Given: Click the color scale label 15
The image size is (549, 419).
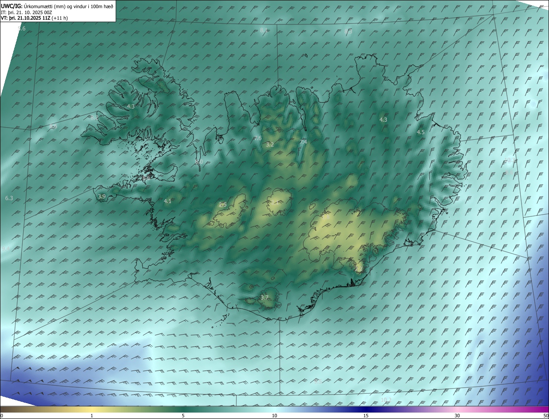Looking at the screenshot, I should (366, 416).
